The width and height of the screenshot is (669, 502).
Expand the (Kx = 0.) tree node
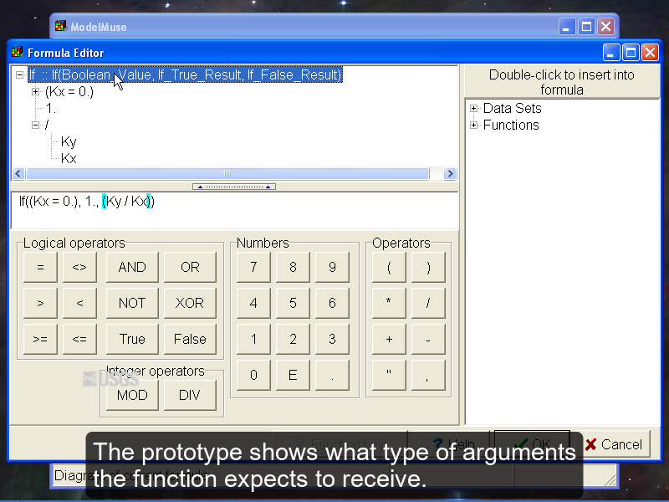click(x=36, y=92)
